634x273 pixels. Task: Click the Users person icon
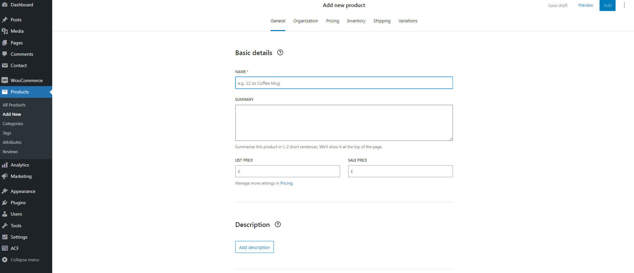(x=5, y=214)
